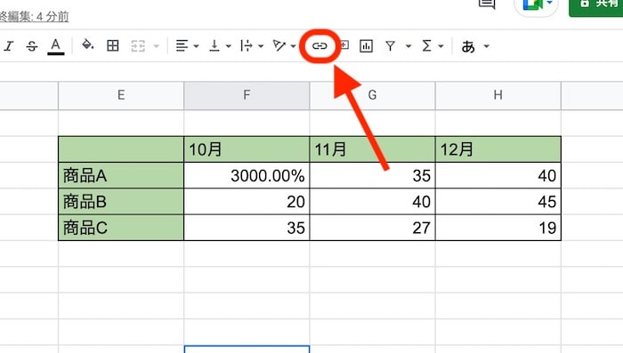Expand the input tools dropdown arrow
The image size is (623, 353).
486,46
